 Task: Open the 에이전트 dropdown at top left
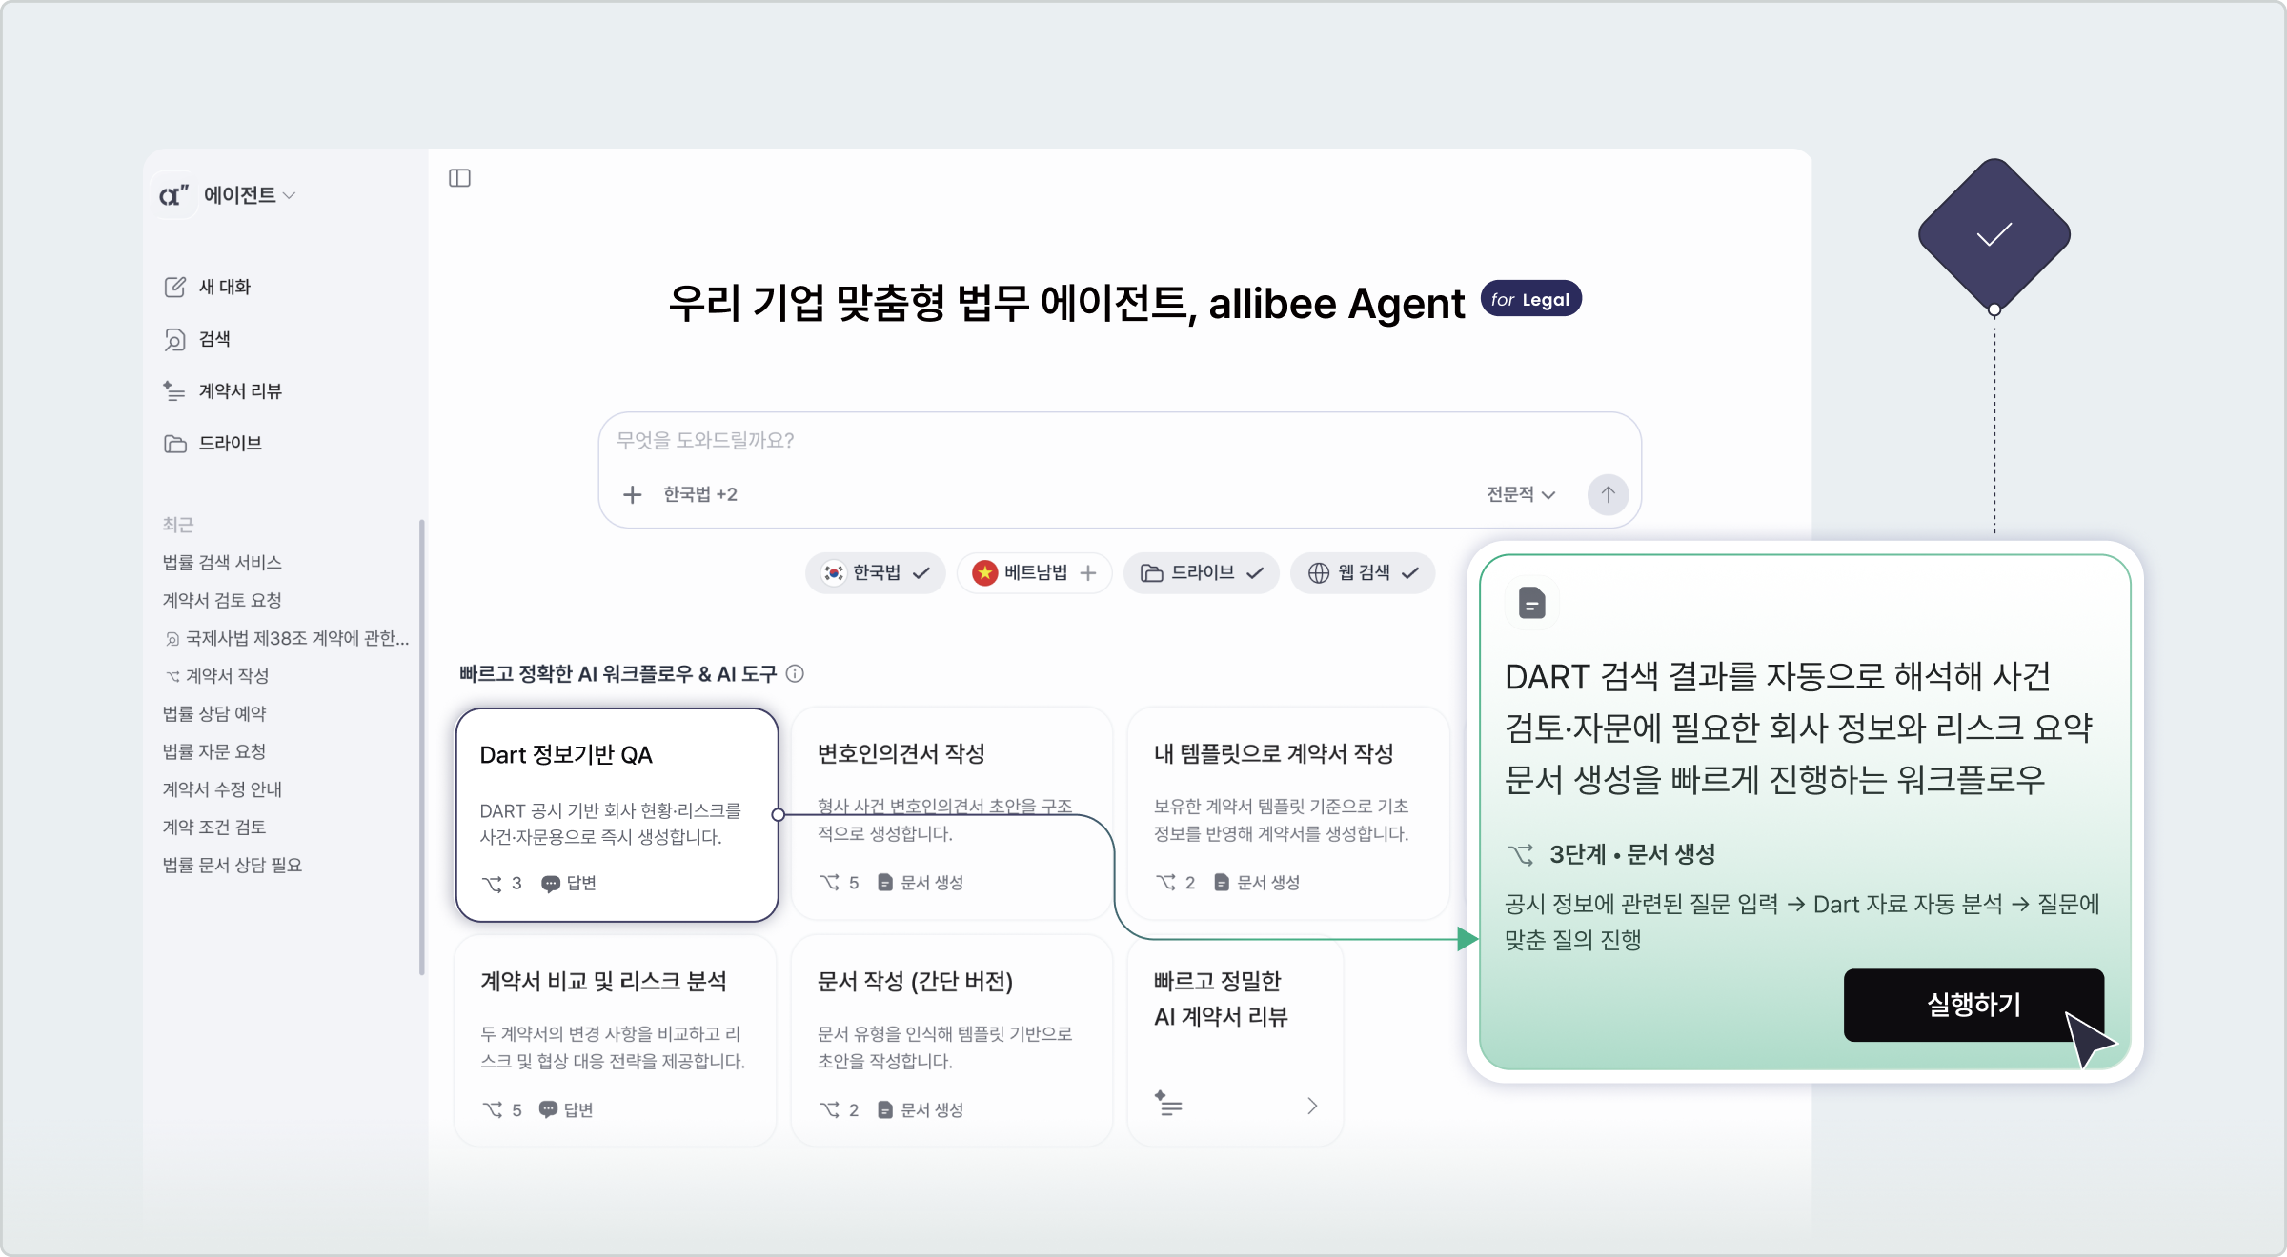pos(249,195)
